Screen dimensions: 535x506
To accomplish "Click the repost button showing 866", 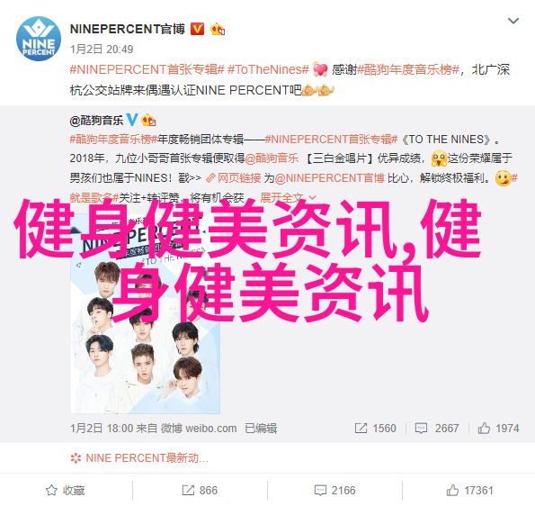I will click(x=200, y=491).
